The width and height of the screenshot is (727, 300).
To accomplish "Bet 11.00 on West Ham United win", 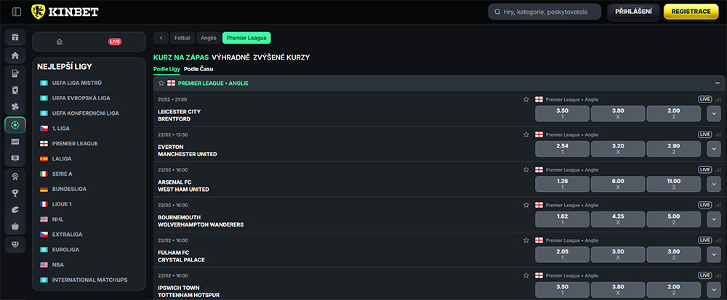I will pyautogui.click(x=673, y=184).
